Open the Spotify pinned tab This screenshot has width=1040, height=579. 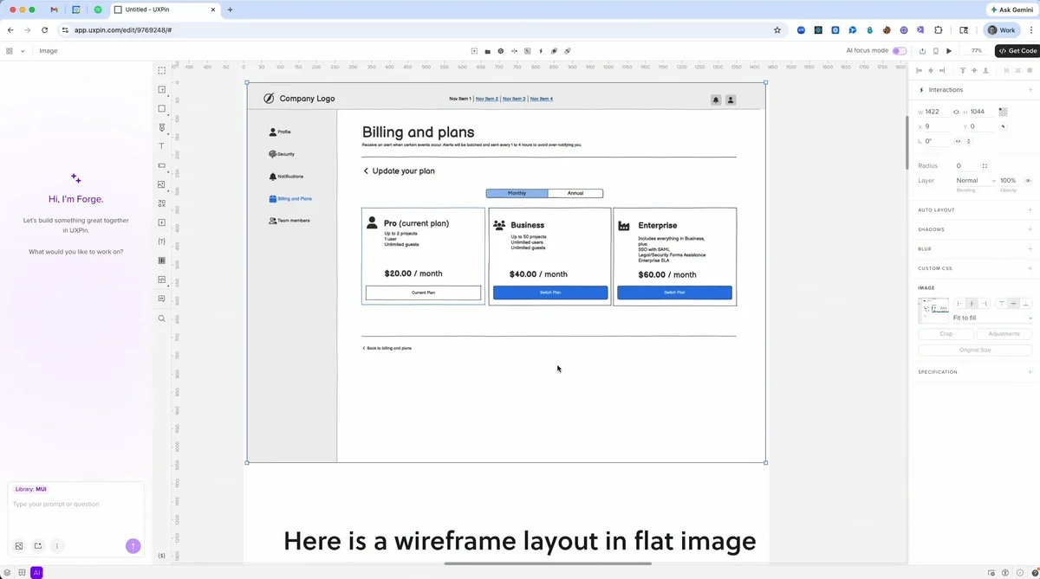point(97,10)
